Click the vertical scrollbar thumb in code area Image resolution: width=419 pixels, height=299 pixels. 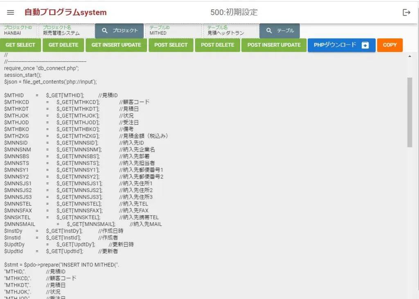point(410,112)
